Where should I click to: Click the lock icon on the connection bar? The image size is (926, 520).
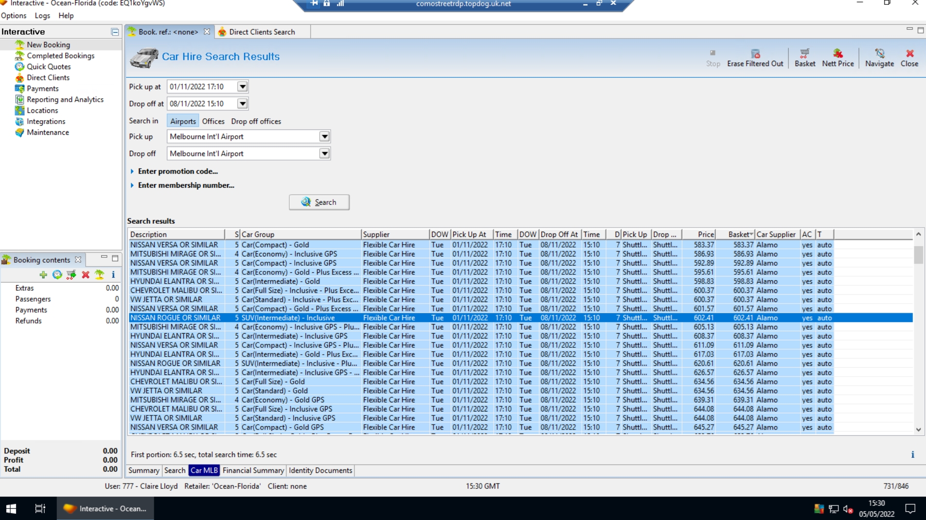327,3
